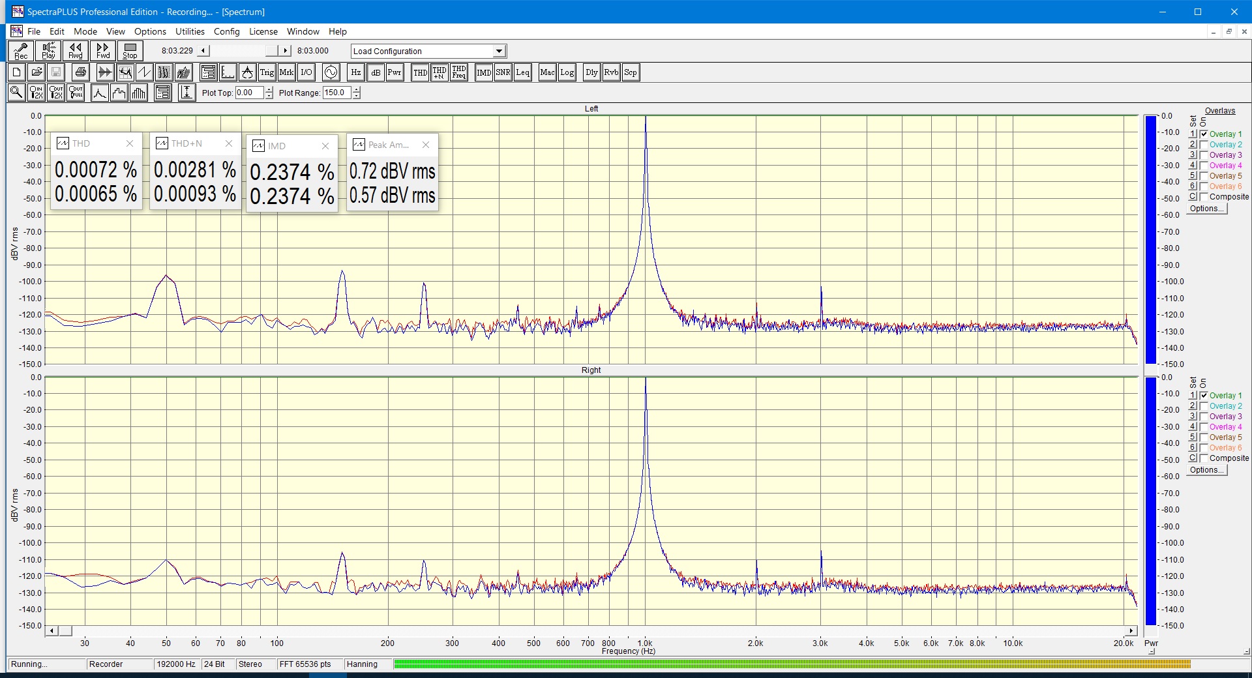Enable Overlay 5 checkbox in Right plot
Image resolution: width=1252 pixels, height=678 pixels.
pyautogui.click(x=1204, y=437)
